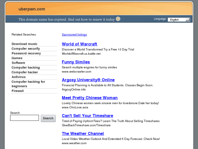Open The Weather Channel listing
This screenshot has width=198, height=149.
click(83, 133)
